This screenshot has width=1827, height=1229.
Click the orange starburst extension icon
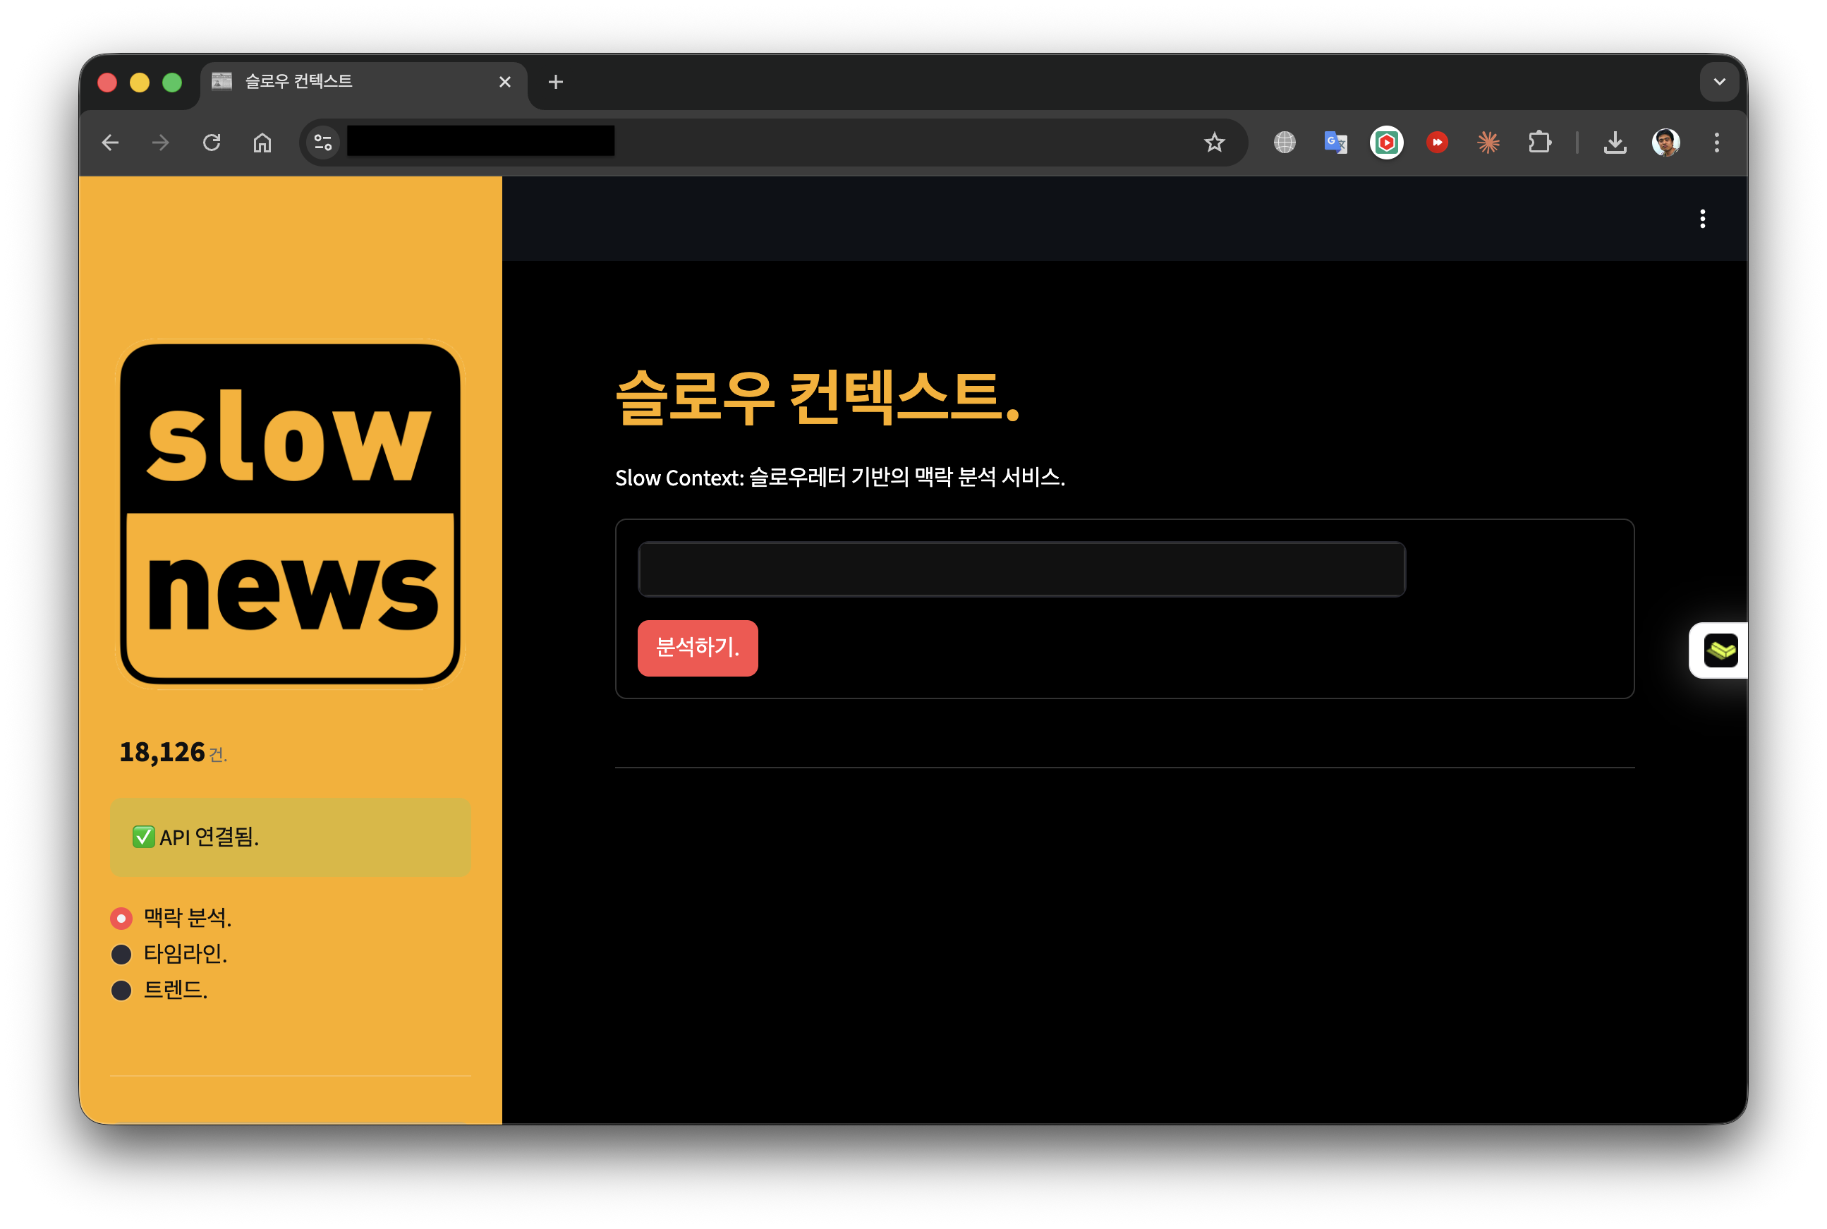pos(1488,143)
